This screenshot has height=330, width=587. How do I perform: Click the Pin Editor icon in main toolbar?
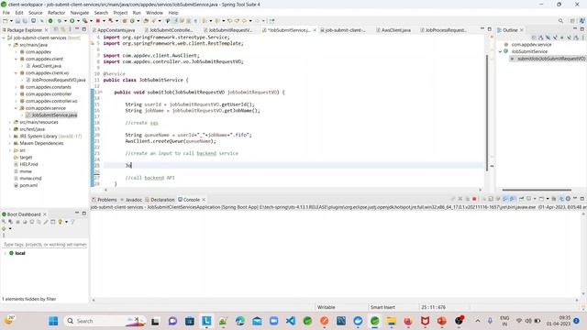[271, 21]
